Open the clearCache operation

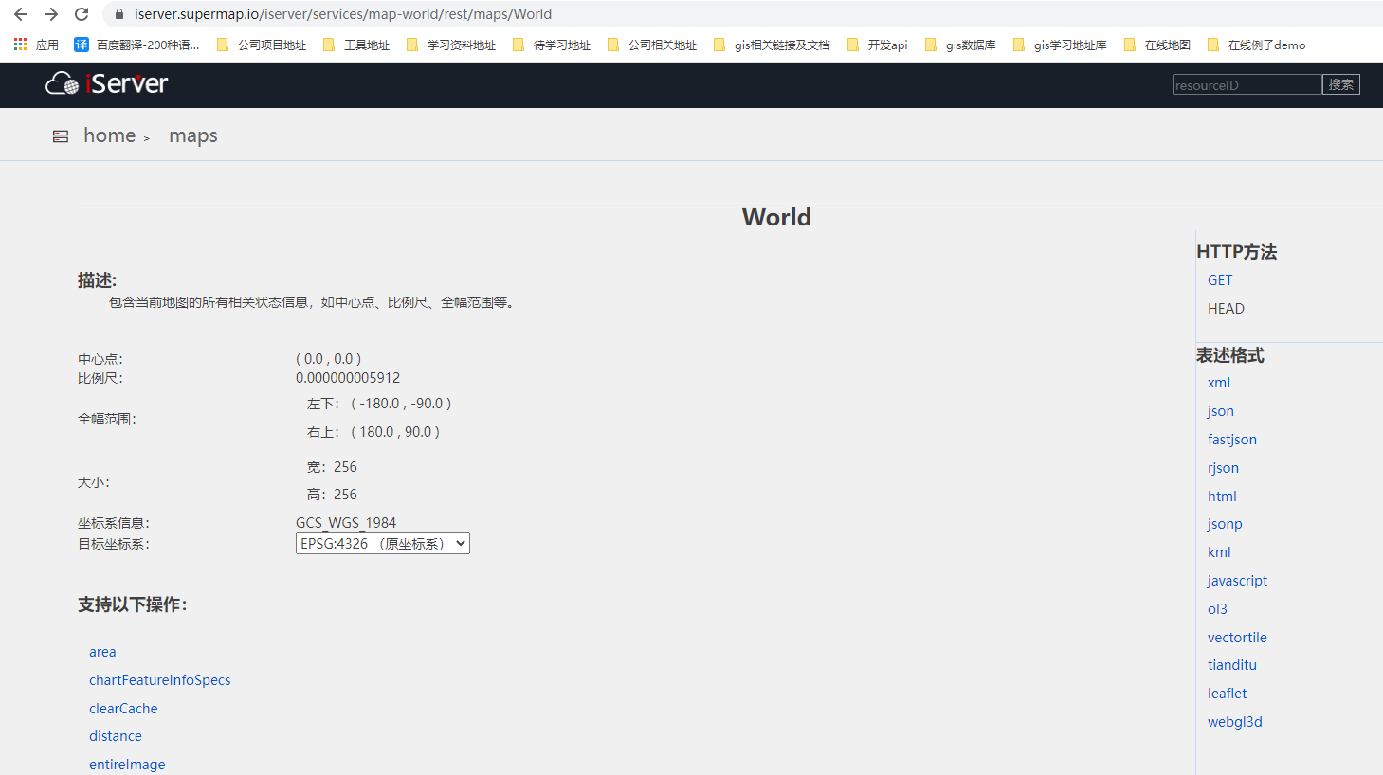[123, 709]
